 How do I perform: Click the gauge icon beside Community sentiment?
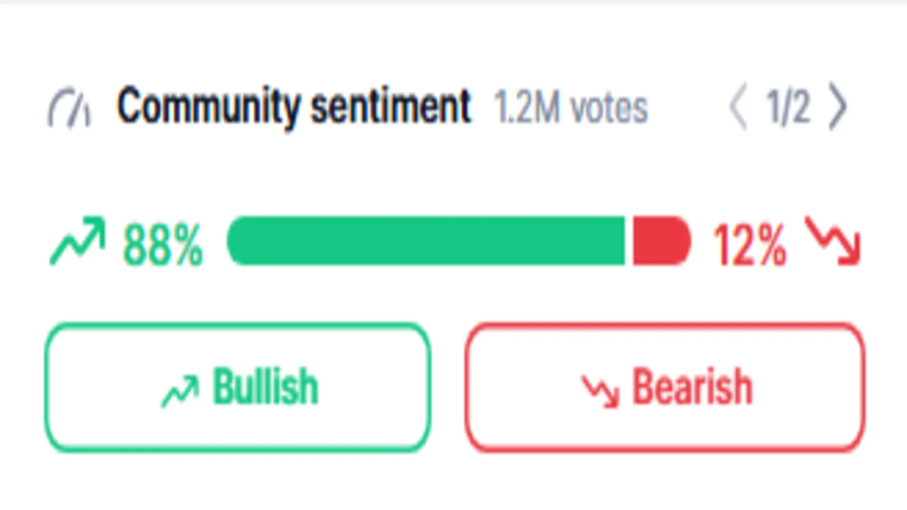tap(69, 108)
